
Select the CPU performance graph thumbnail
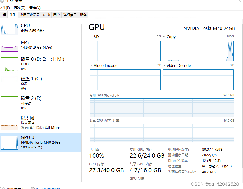(x=10, y=29)
